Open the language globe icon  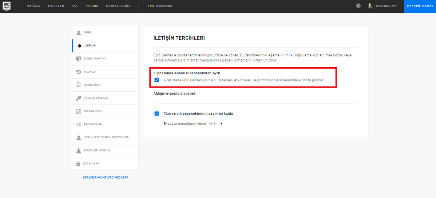(358, 6)
